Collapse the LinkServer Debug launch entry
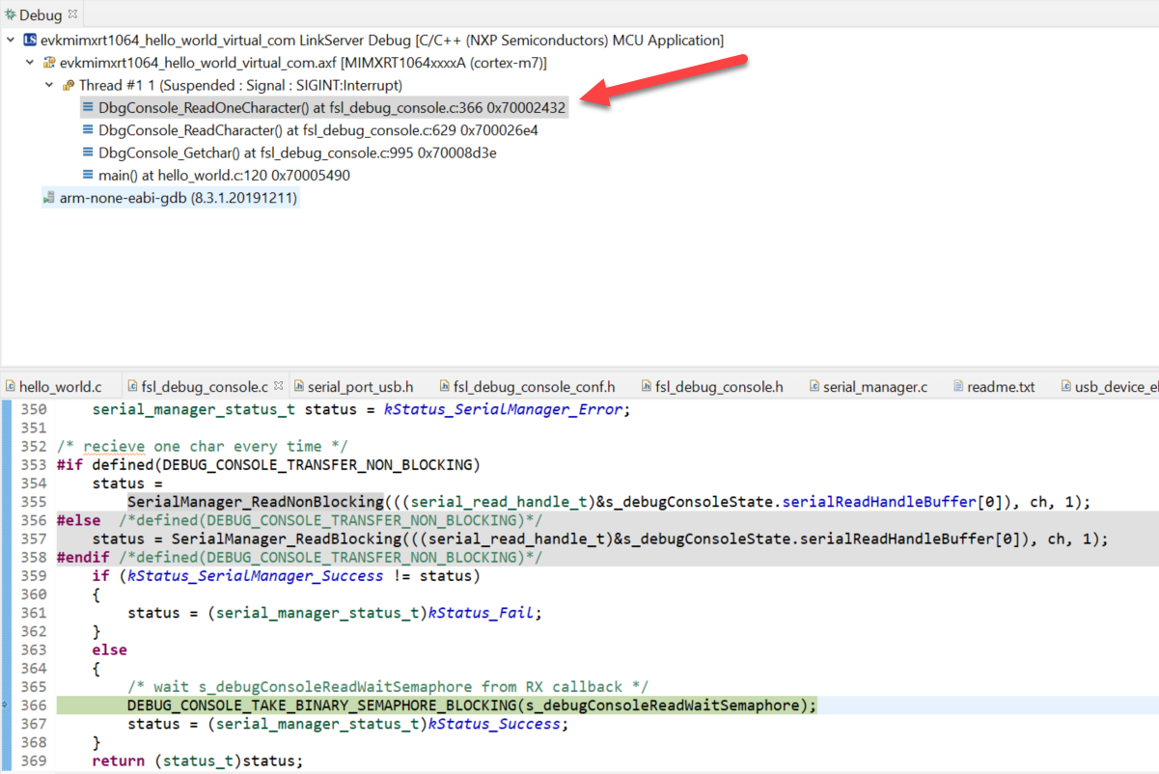Screen dimensions: 1159x774 coord(12,40)
